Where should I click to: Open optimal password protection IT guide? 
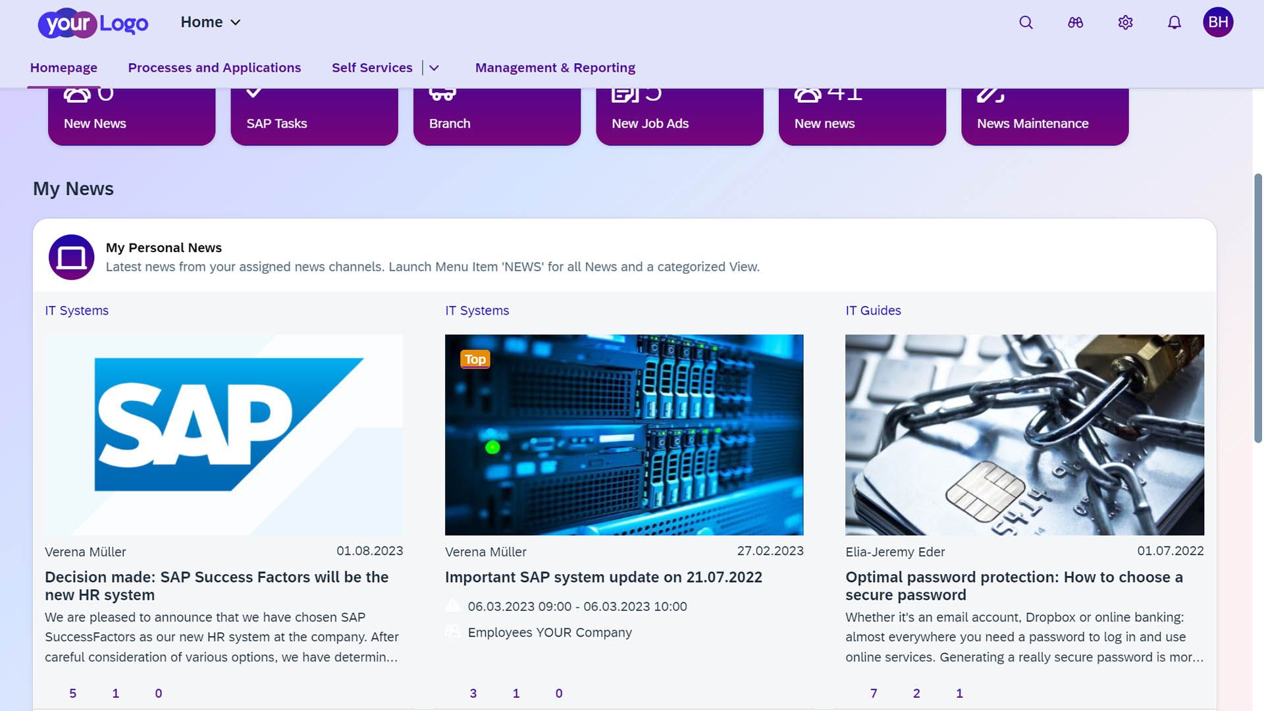pos(1014,585)
